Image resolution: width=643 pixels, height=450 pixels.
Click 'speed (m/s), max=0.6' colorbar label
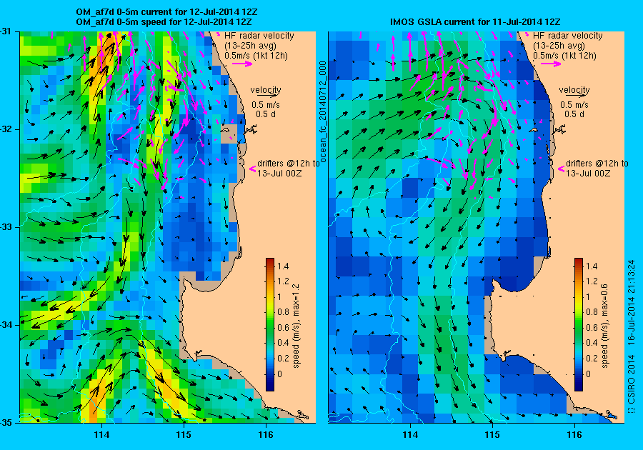604,326
